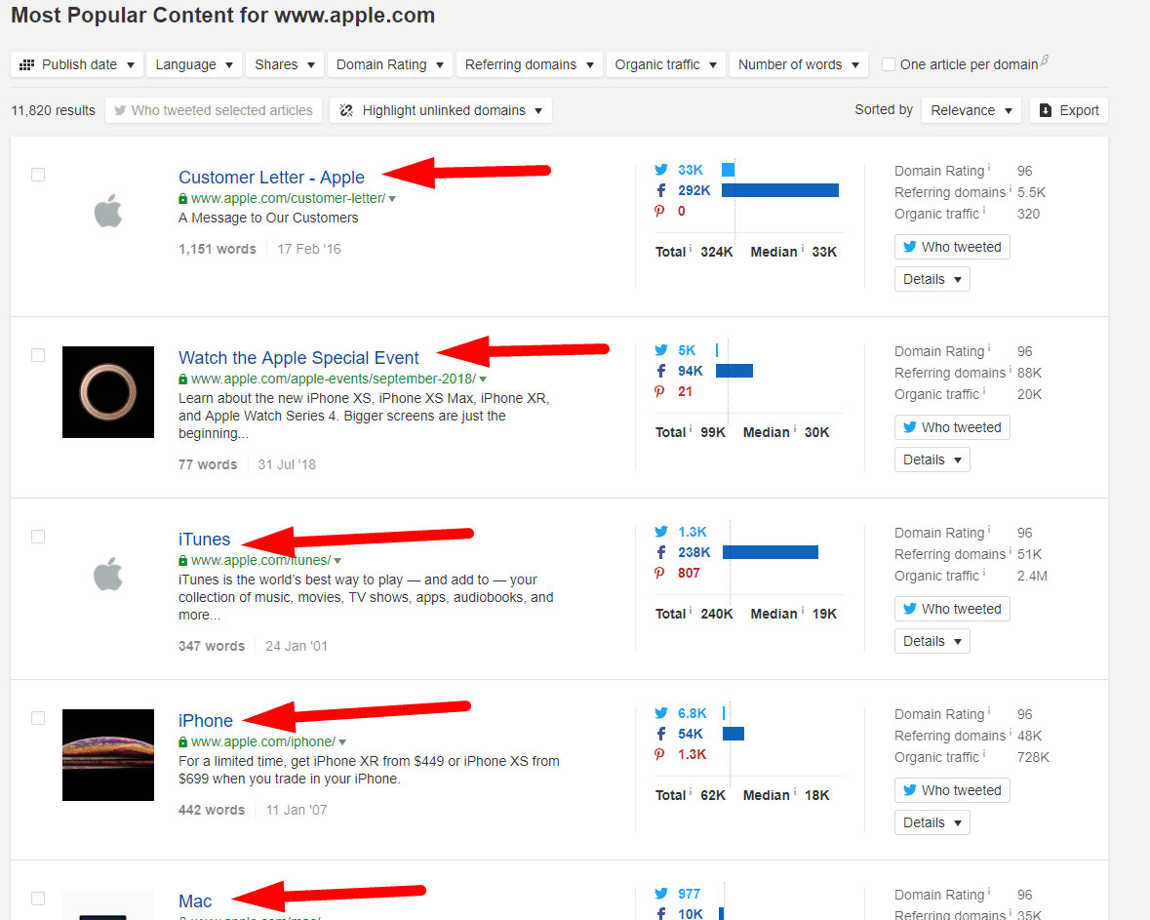This screenshot has height=920, width=1150.
Task: Open the Domain Rating filter dropdown
Action: [x=389, y=63]
